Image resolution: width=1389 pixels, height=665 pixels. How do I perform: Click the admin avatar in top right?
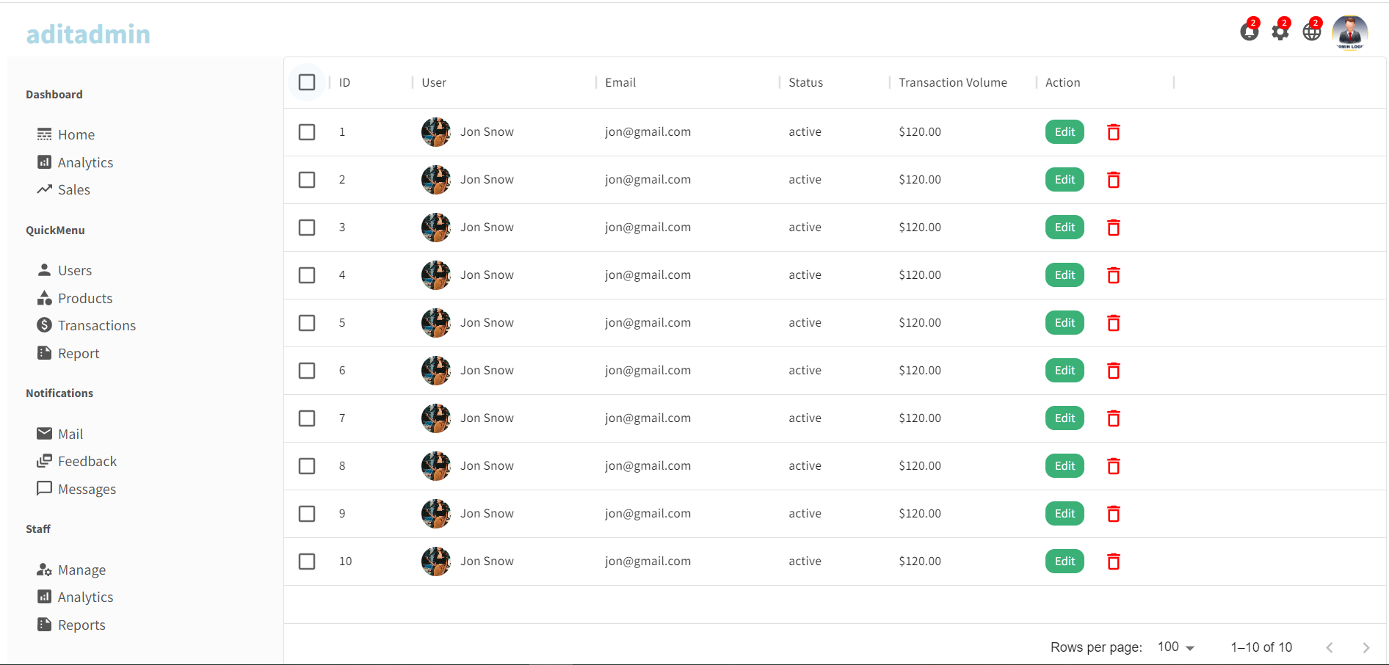1350,31
